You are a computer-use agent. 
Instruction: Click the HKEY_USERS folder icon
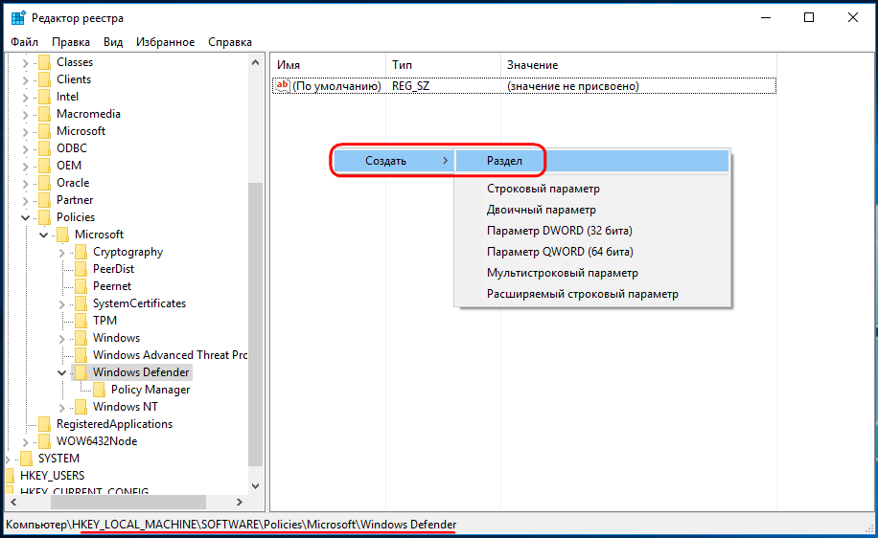(10, 476)
